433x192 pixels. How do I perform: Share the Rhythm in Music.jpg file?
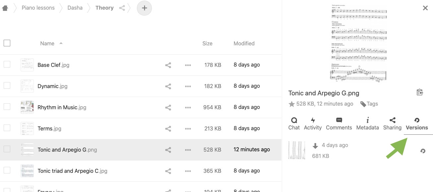(x=168, y=108)
